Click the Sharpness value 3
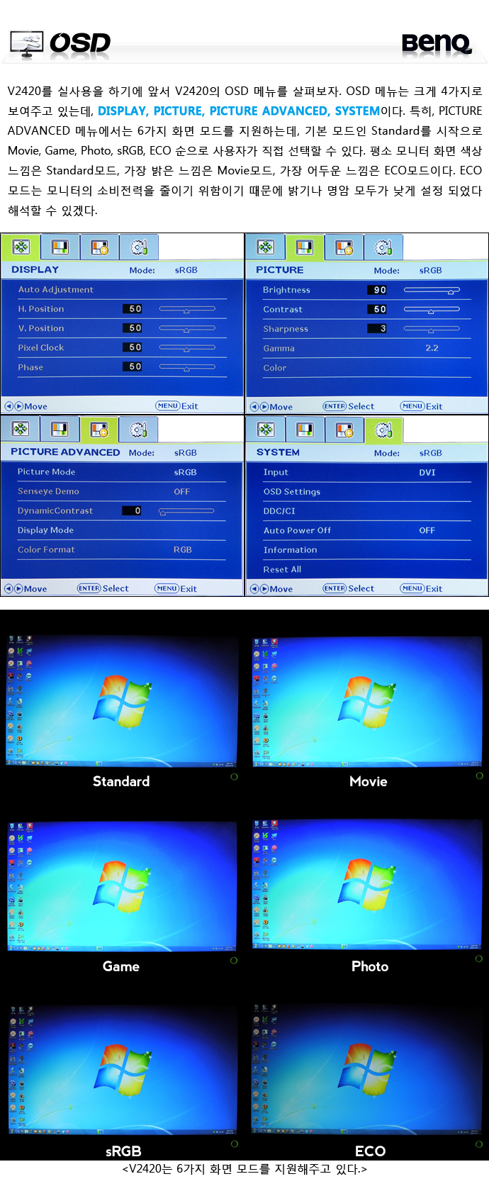The width and height of the screenshot is (489, 1191). [378, 328]
